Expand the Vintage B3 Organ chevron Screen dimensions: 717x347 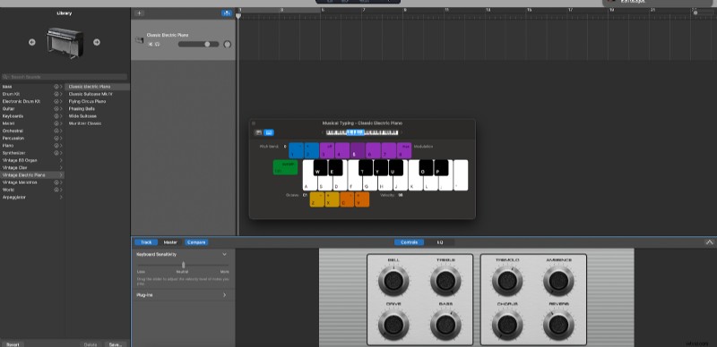(x=61, y=160)
